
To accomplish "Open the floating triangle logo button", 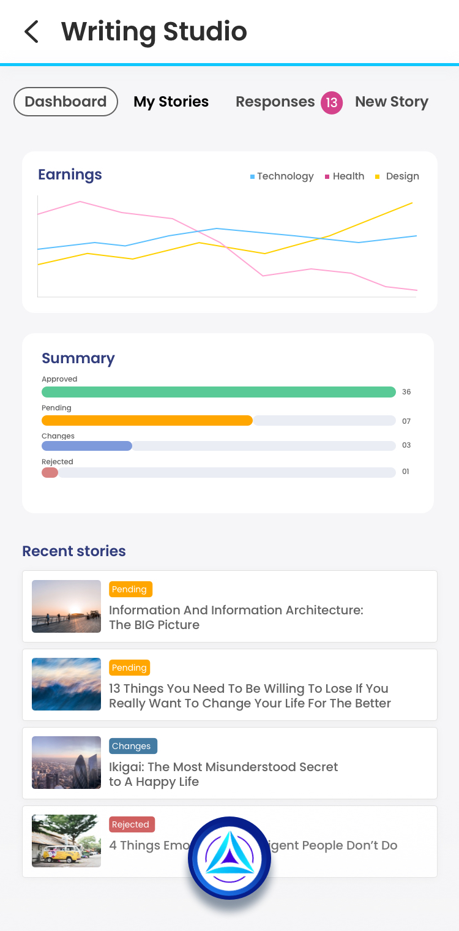I will (229, 858).
